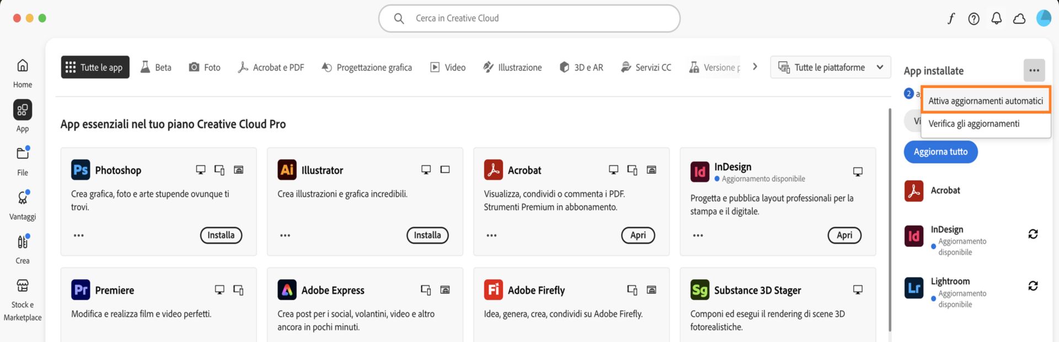Screen dimensions: 1059x342
Task: Switch to Illustrazione tab
Action: point(512,67)
